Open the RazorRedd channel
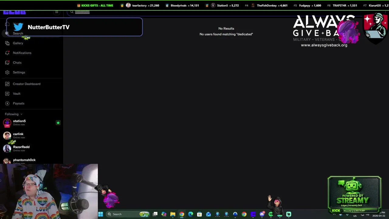This screenshot has width=389, height=219. click(32, 148)
